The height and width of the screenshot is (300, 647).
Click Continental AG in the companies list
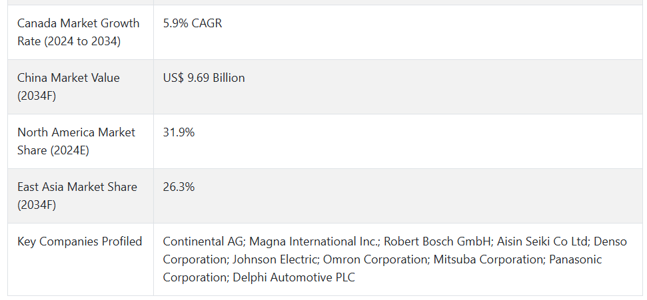(203, 241)
